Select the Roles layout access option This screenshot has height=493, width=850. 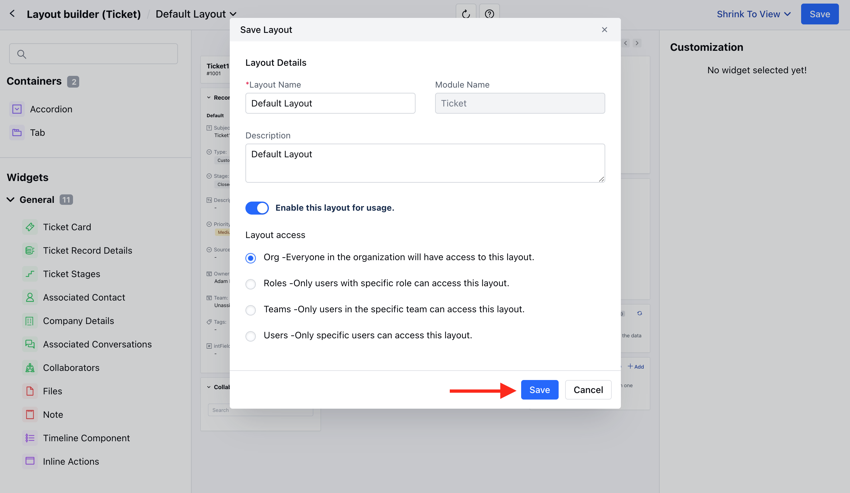click(251, 284)
